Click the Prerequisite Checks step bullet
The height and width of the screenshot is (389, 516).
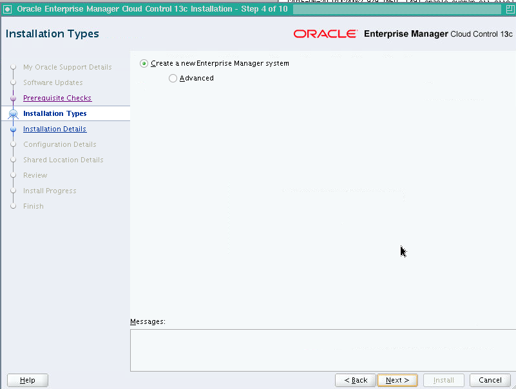click(x=13, y=98)
